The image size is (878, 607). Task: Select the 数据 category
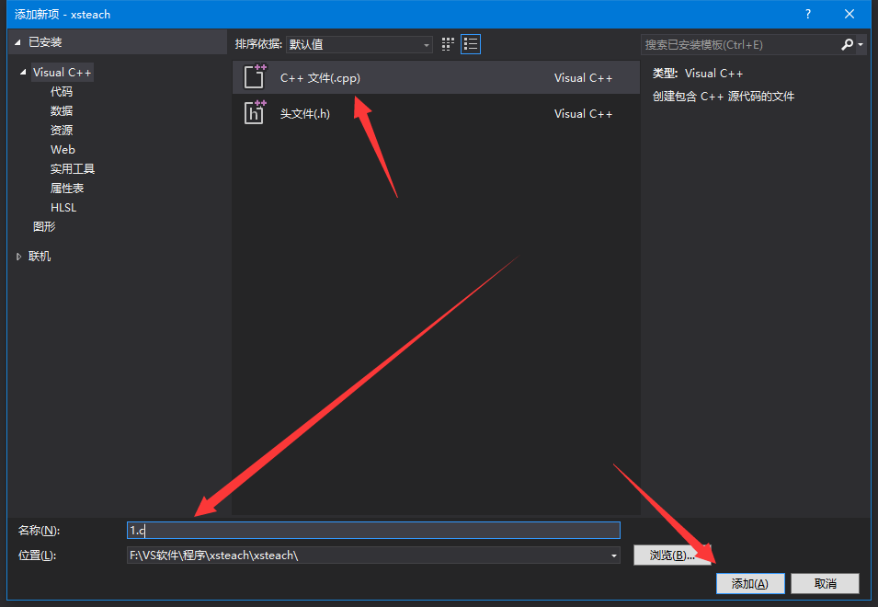tap(62, 111)
